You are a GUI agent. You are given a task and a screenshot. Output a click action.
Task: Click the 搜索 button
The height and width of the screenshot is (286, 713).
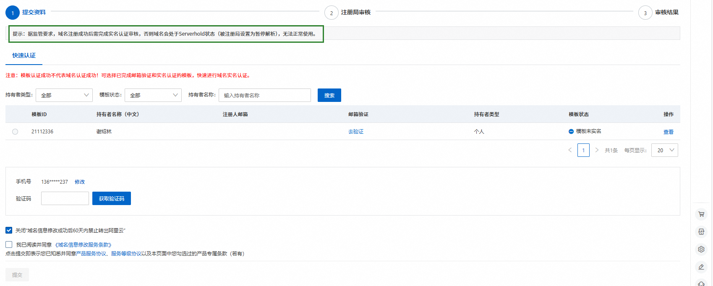pos(329,95)
